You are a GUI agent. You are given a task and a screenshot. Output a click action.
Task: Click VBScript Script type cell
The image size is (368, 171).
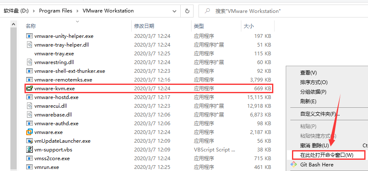pyautogui.click(x=214, y=150)
